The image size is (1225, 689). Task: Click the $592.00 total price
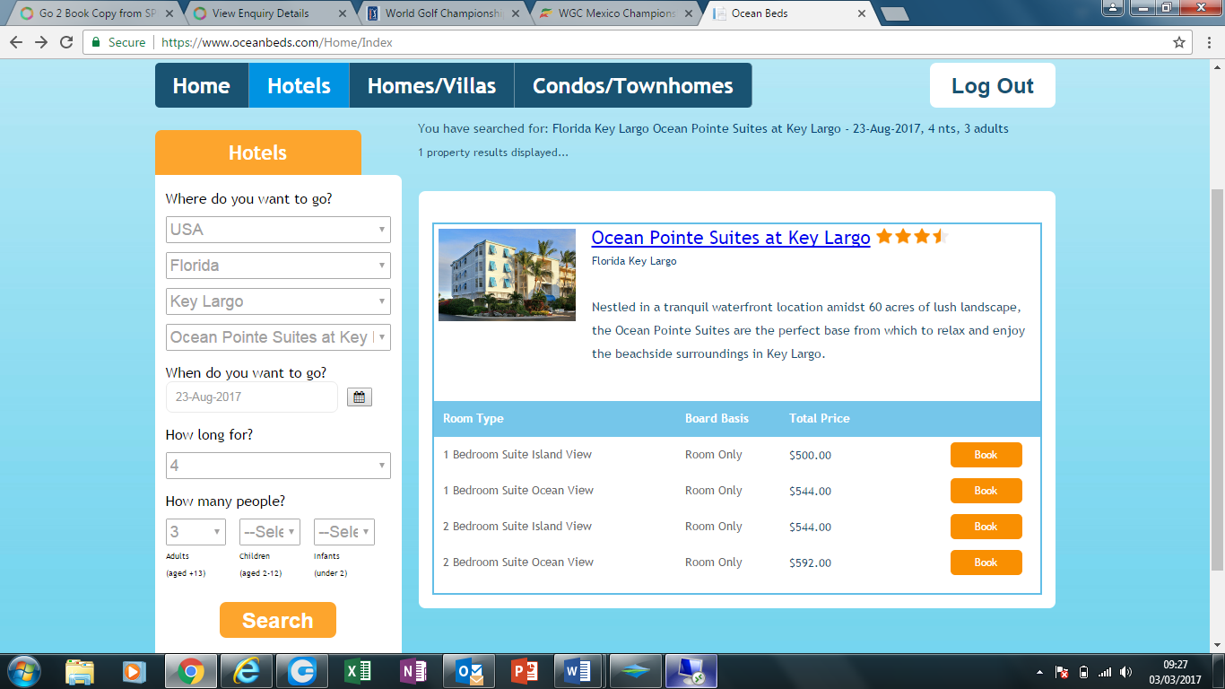pyautogui.click(x=811, y=563)
